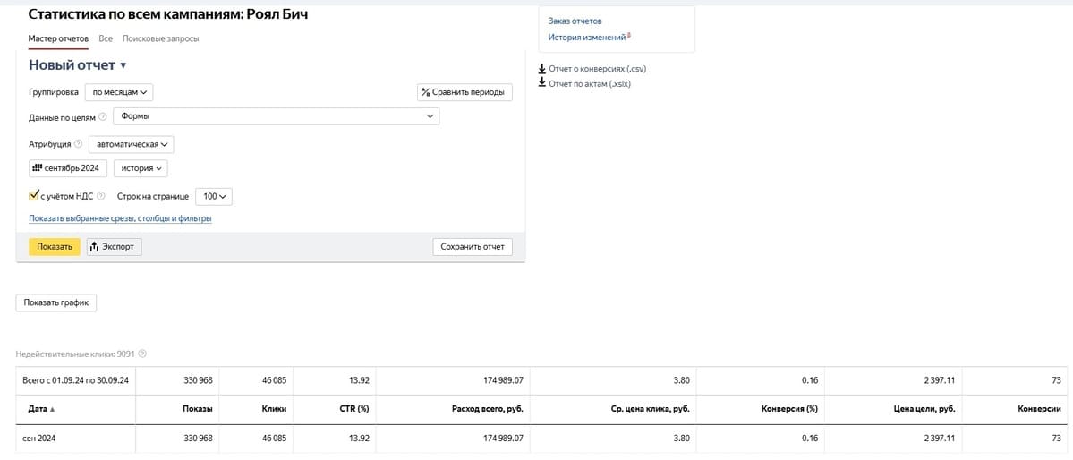Screen dimensions: 1073x460
Task: Click the Показы column header
Action: (197, 409)
